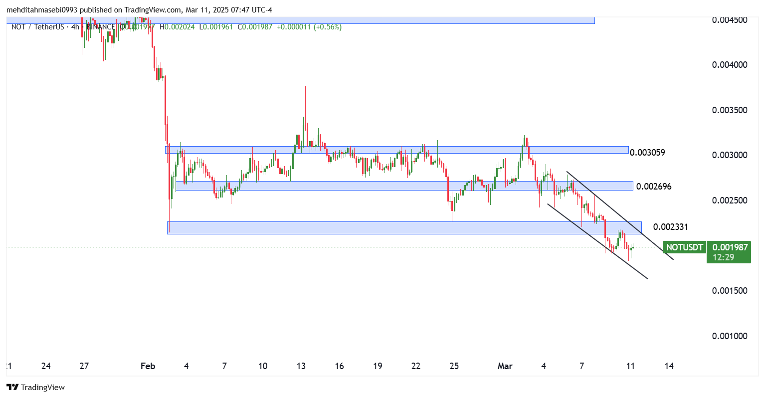The height and width of the screenshot is (398, 765).
Task: Click the 0.002500 price axis tick
Action: pos(730,200)
